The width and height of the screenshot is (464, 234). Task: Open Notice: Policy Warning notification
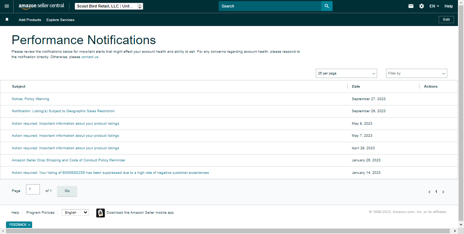[x=31, y=99]
